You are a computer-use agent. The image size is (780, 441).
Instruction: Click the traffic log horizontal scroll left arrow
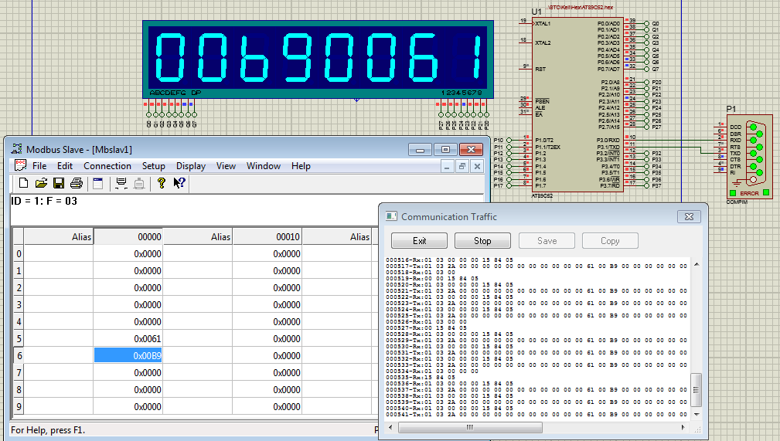coord(390,427)
